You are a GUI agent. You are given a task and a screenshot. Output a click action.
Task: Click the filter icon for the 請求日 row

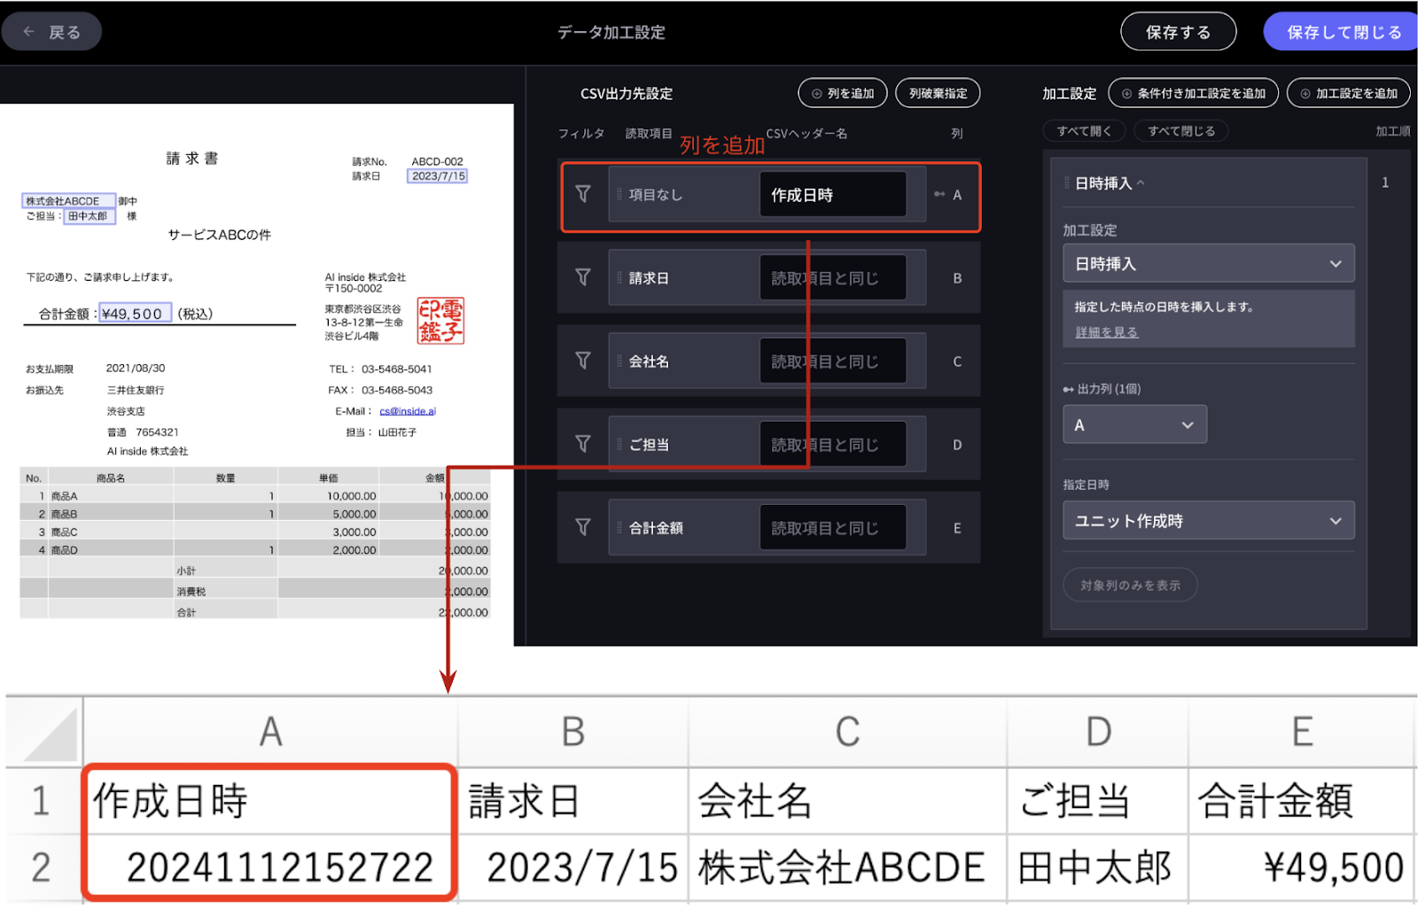(582, 277)
